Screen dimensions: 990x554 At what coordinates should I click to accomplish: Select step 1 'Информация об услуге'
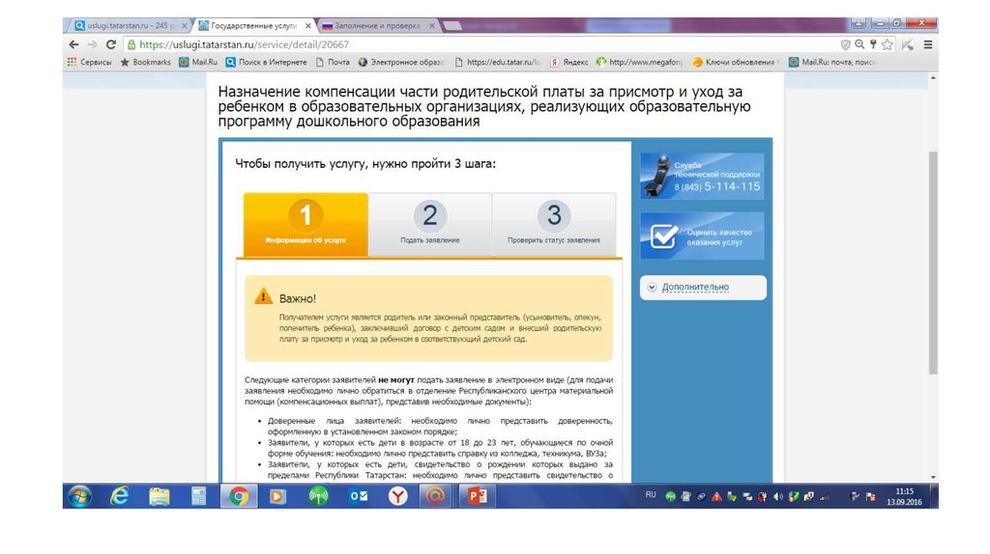click(x=306, y=225)
